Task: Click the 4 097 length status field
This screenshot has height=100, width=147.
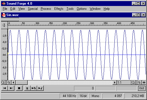Action: pos(113,96)
